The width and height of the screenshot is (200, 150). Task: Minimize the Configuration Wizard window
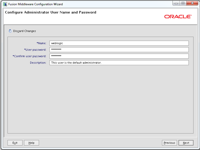[x=176, y=3]
